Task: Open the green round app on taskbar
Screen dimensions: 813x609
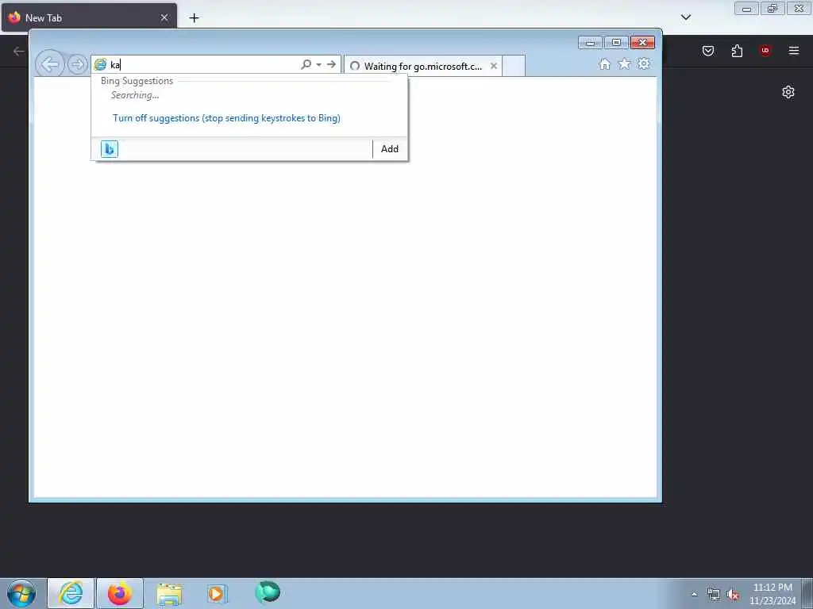Action: [268, 592]
